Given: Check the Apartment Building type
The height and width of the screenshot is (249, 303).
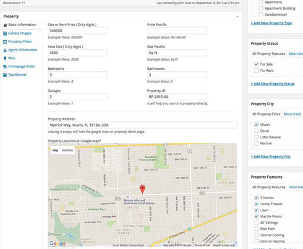Looking at the screenshot, I should pyautogui.click(x=261, y=8).
